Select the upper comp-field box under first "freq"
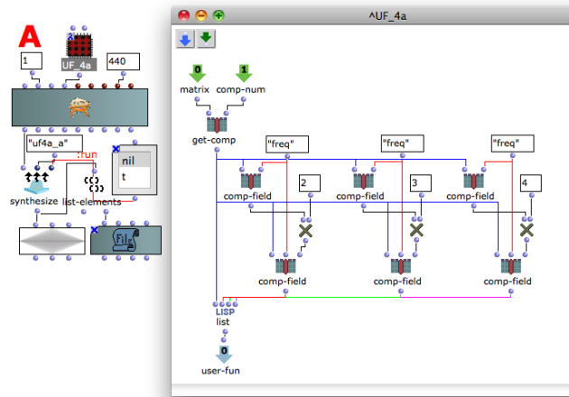Screen dimensions: 569x397 [251, 181]
